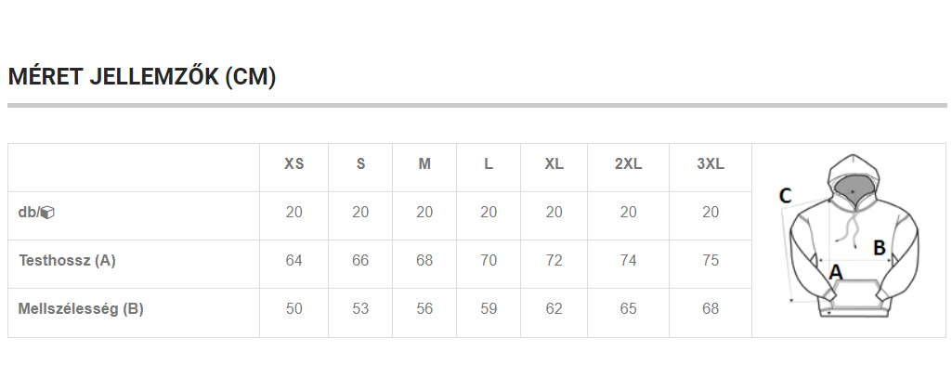
Task: Click the letter B on hoodie diagram
Action: 880,248
